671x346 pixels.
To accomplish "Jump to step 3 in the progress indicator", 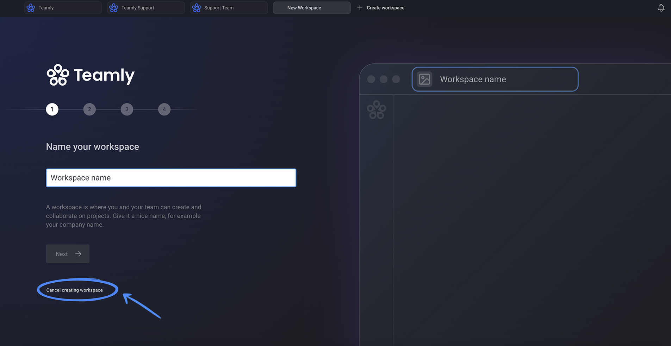I will [127, 109].
